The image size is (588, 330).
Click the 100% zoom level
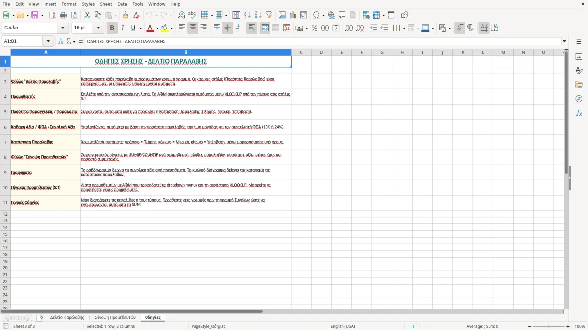[580, 326]
